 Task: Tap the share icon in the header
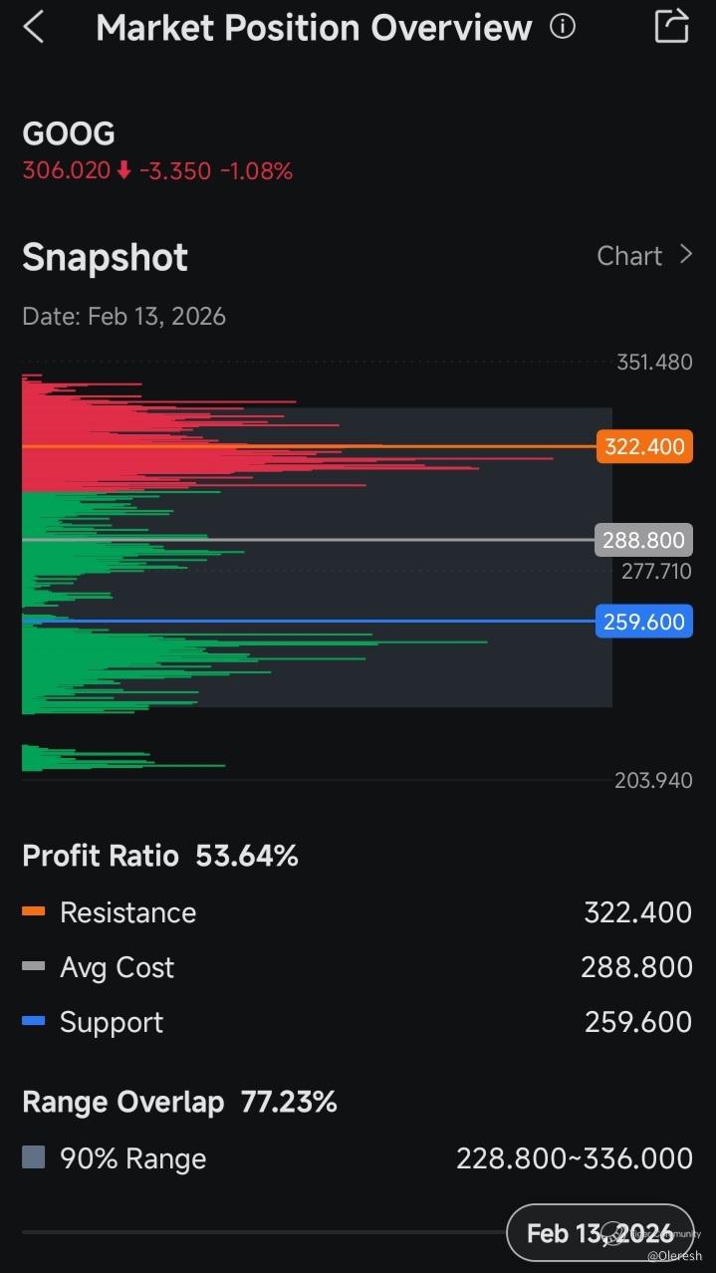click(x=672, y=26)
